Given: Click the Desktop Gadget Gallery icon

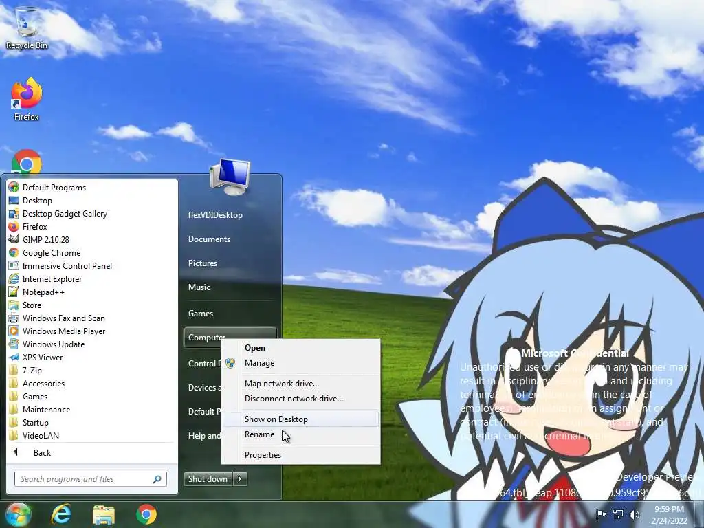Looking at the screenshot, I should click(x=14, y=213).
